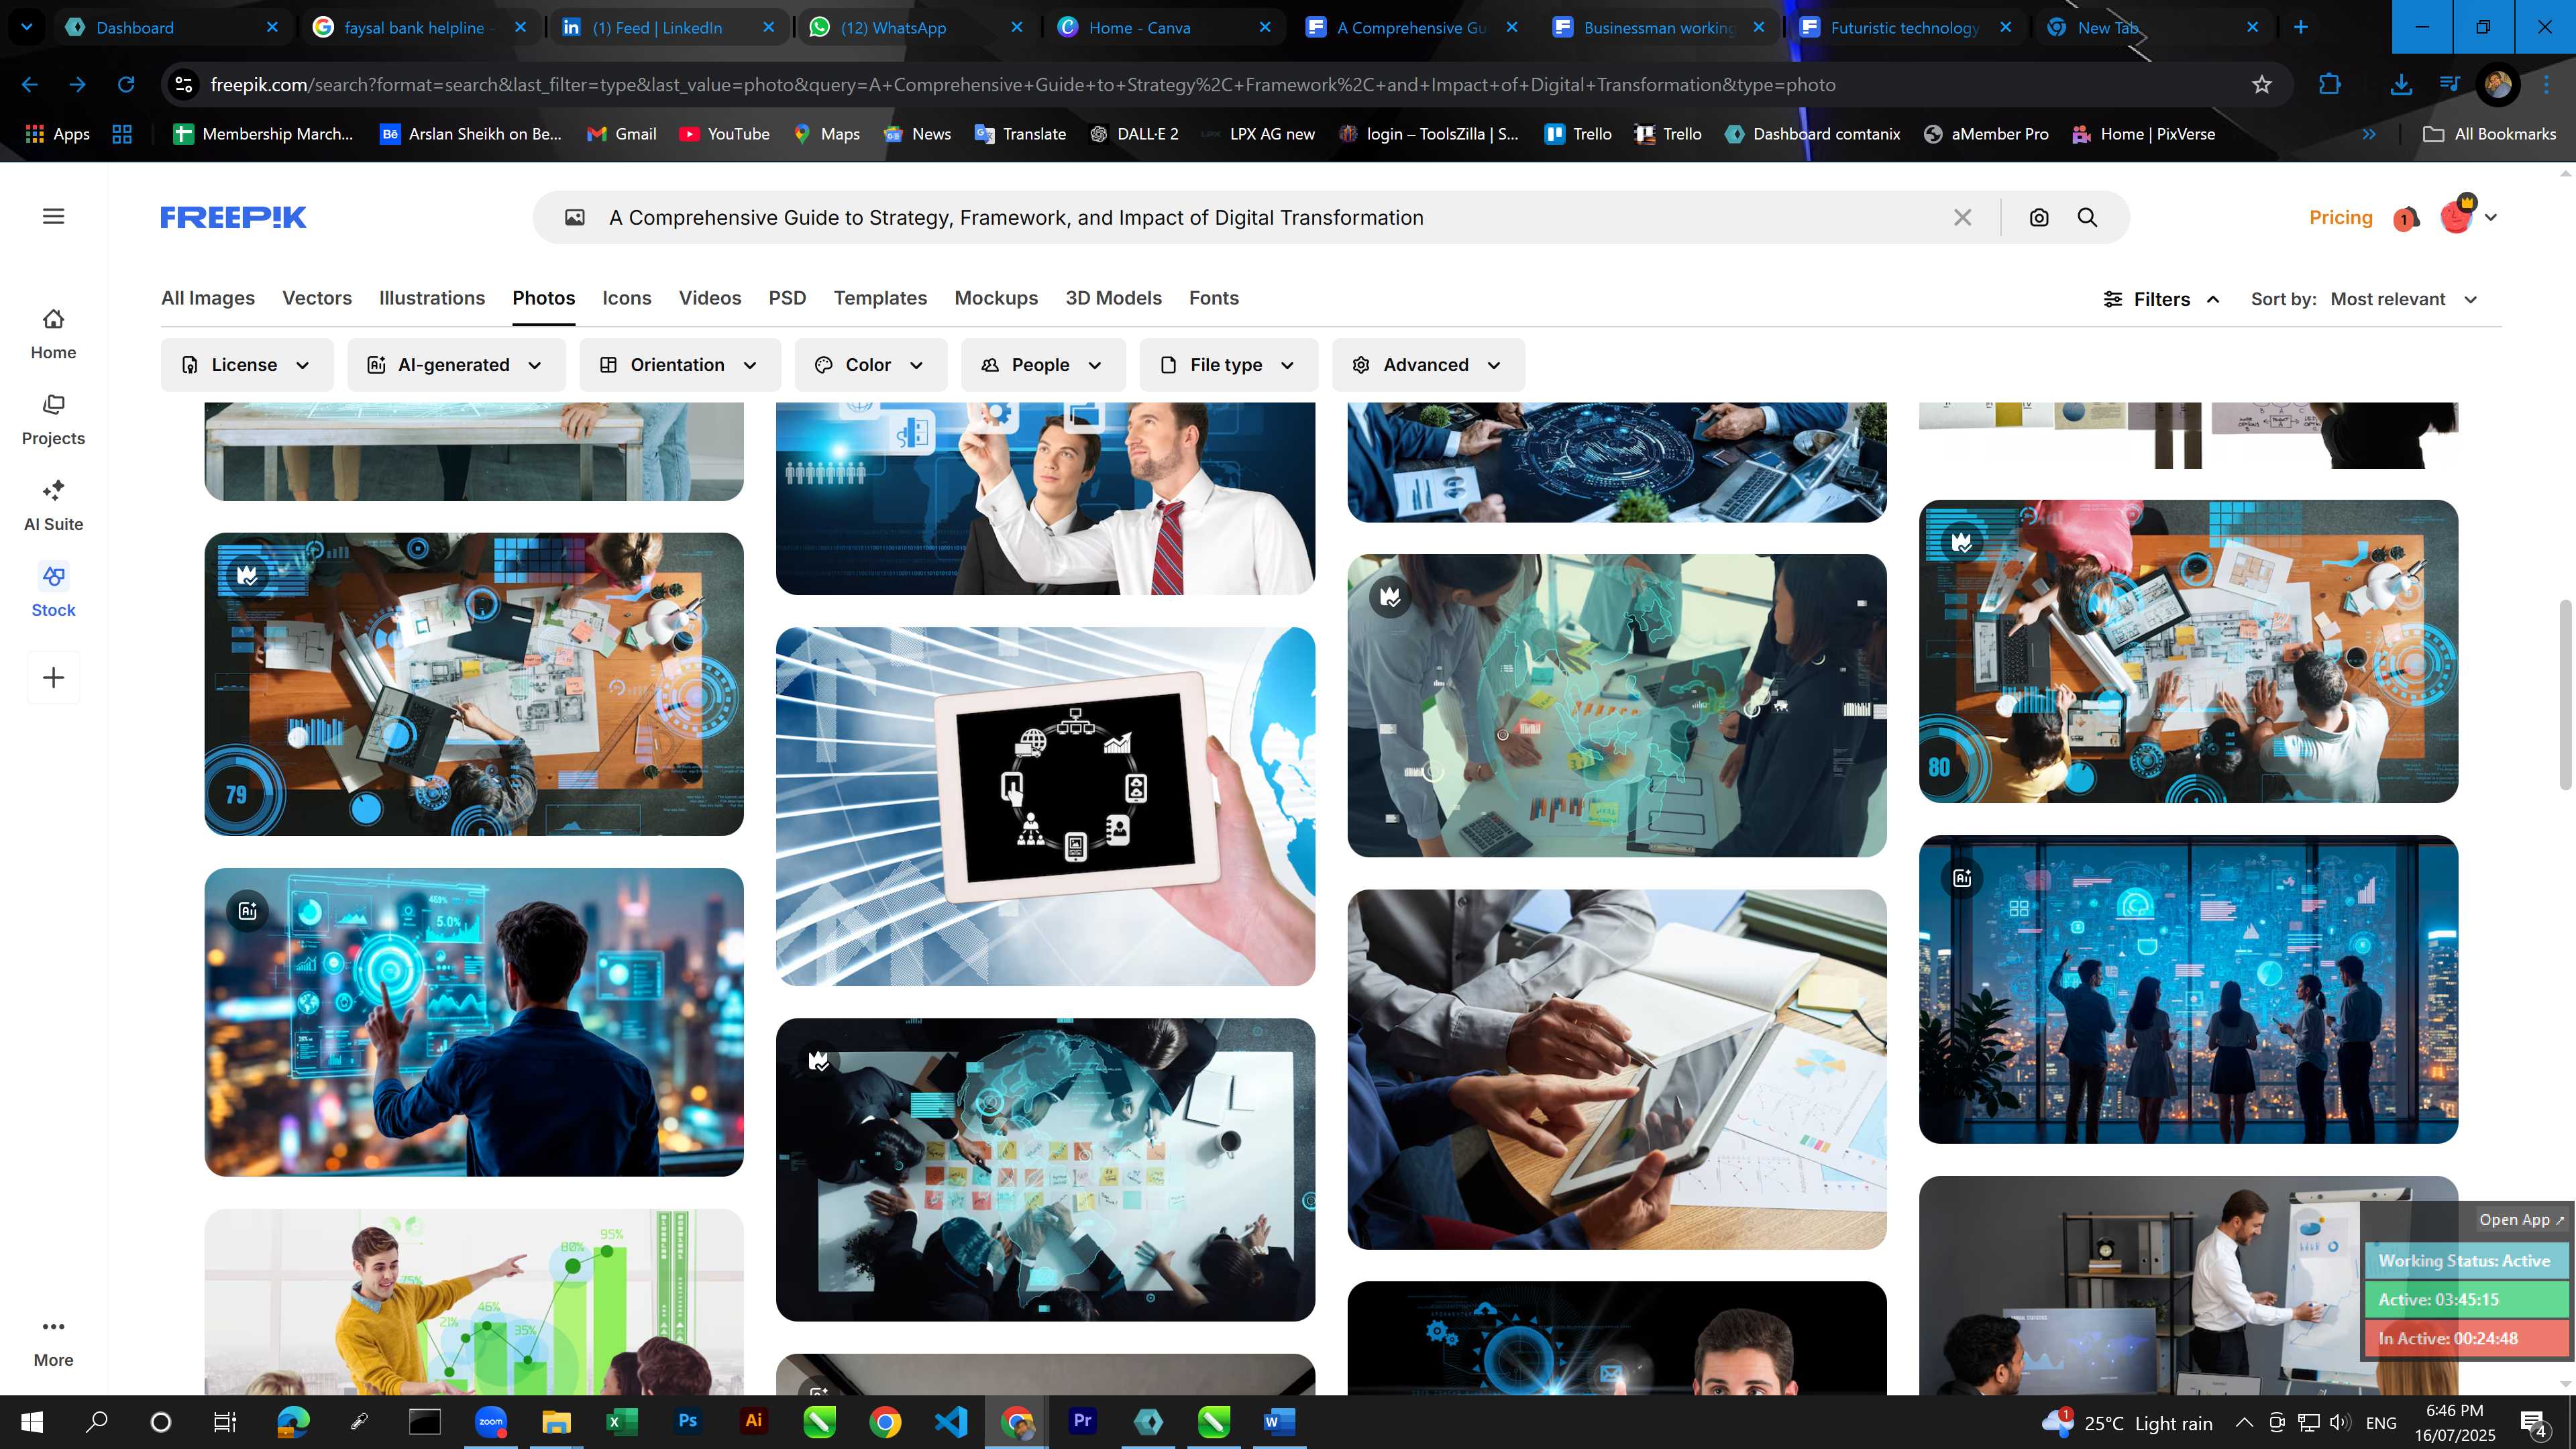Go to Home in the sidebar
2576x1449 pixels.
[x=53, y=334]
